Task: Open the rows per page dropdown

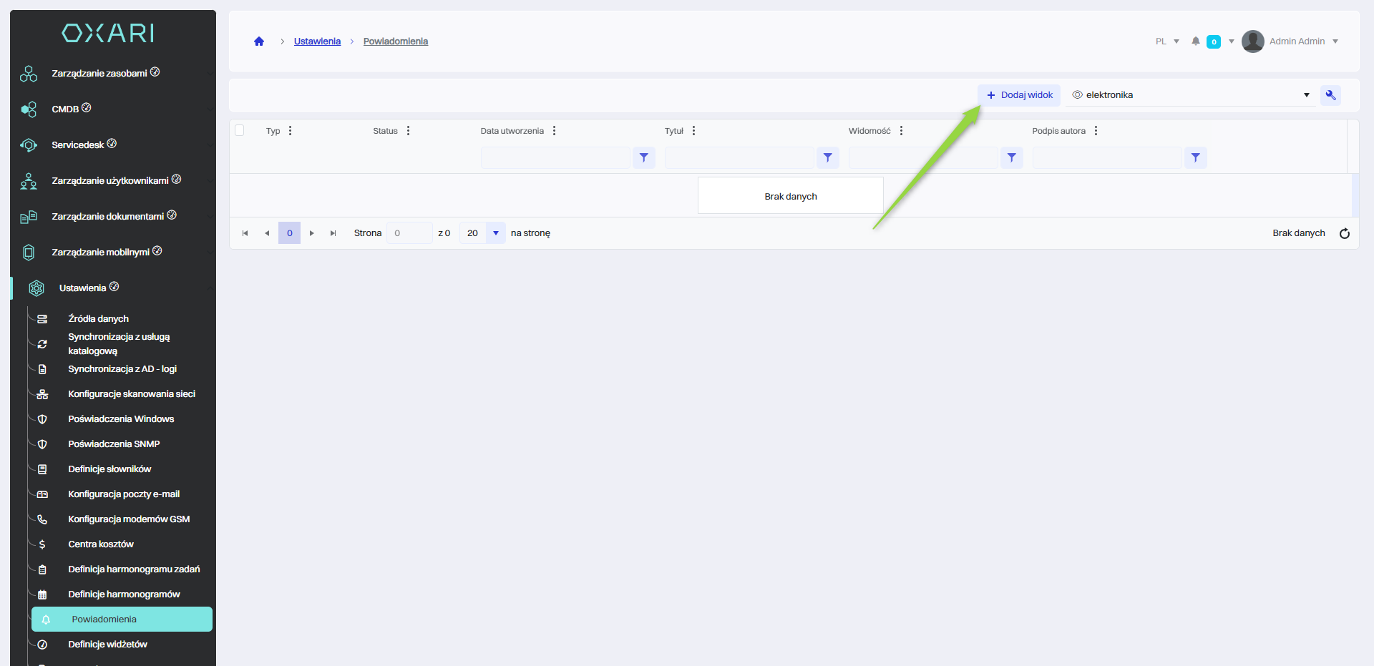Action: pos(495,233)
